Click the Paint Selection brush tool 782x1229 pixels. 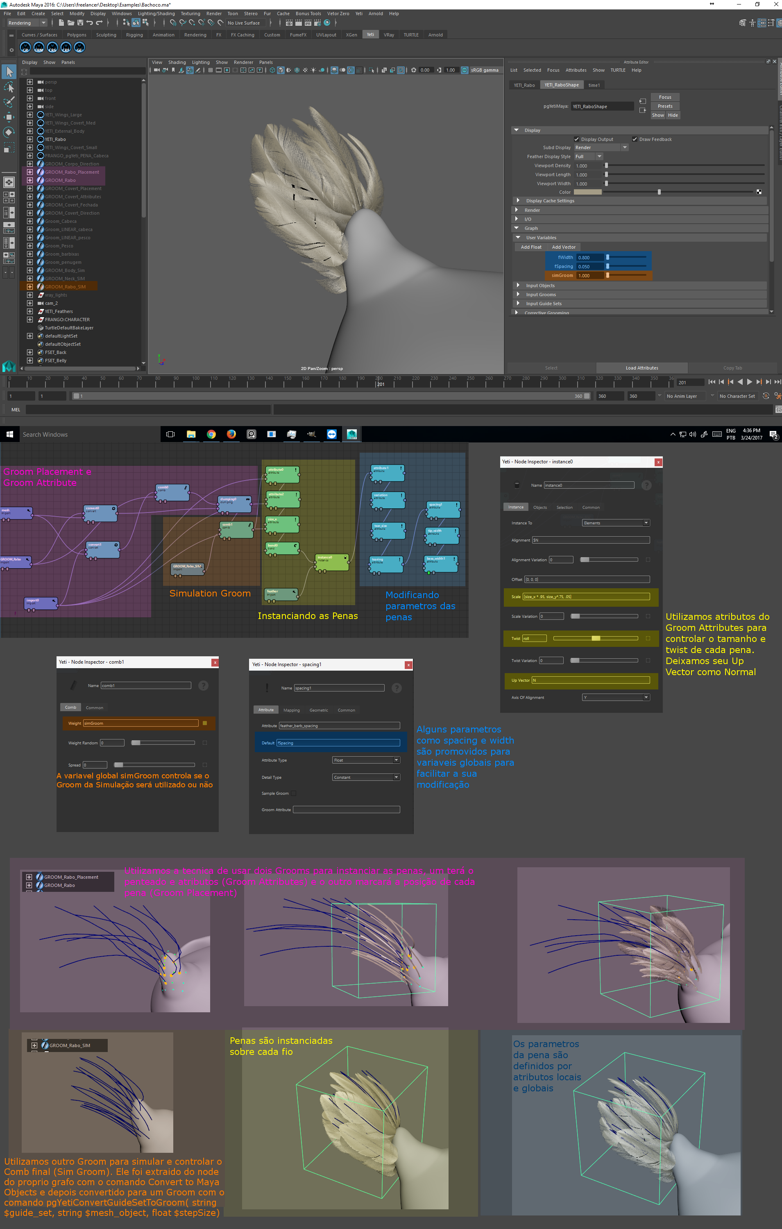click(x=9, y=102)
